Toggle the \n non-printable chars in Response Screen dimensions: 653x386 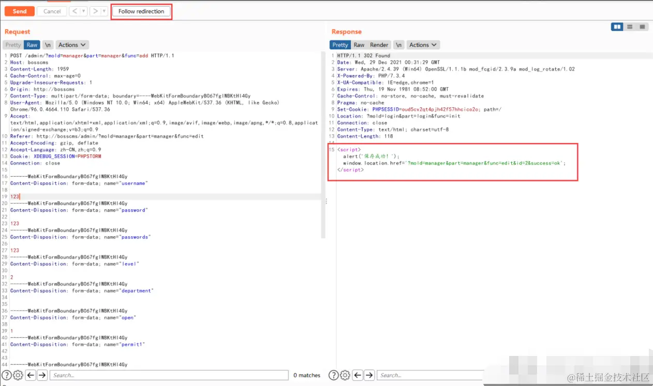point(398,45)
